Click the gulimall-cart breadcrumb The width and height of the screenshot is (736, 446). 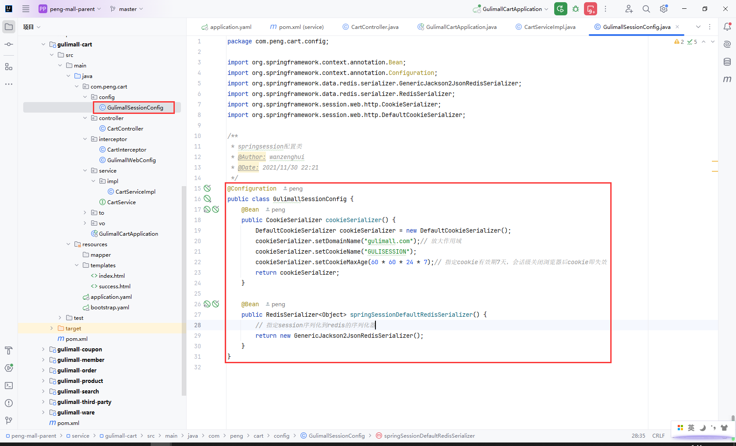[118, 435]
